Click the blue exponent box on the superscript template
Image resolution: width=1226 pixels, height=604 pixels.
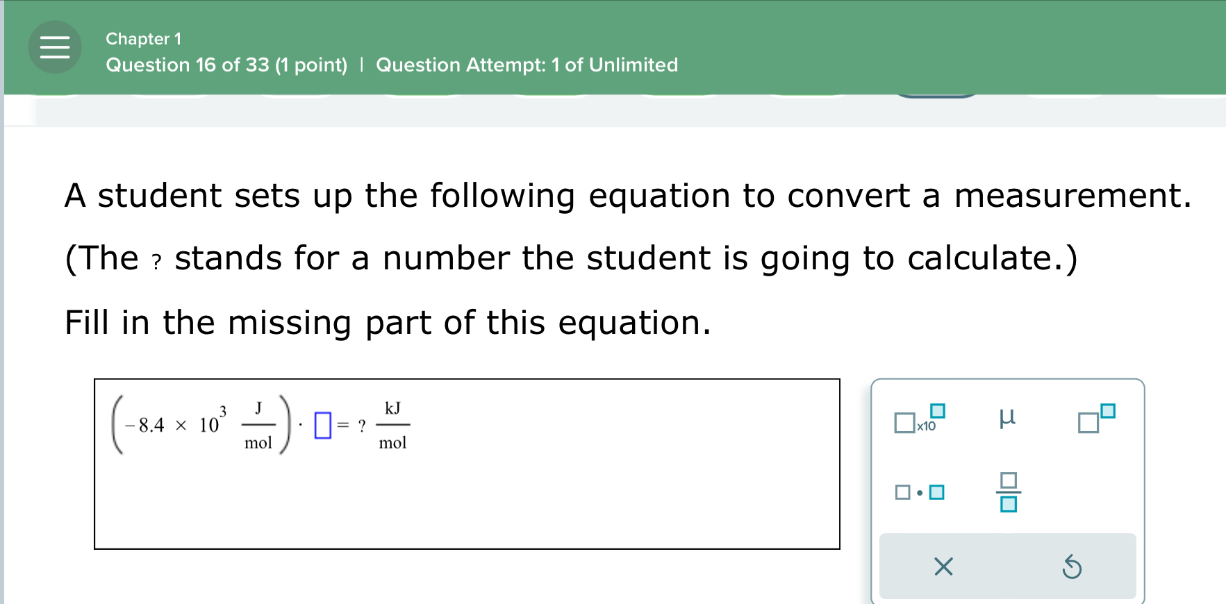[1108, 410]
